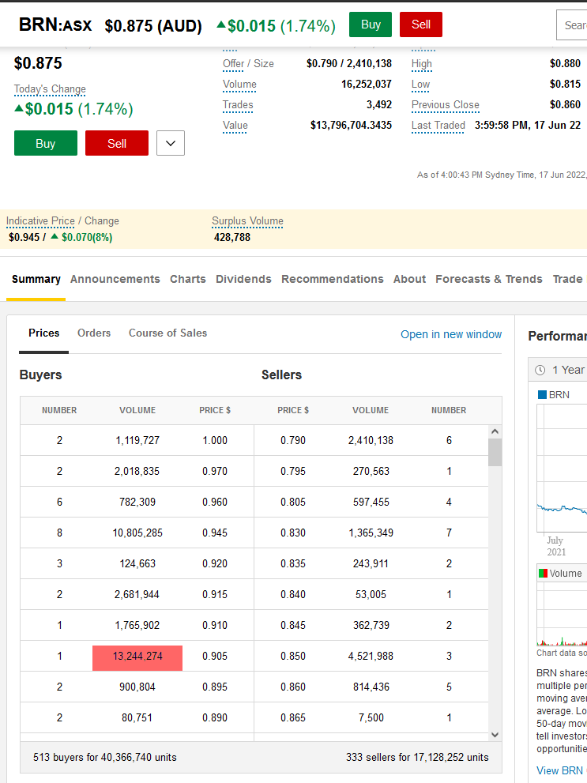Click the Volume bar chart
The height and width of the screenshot is (783, 587).
click(562, 614)
